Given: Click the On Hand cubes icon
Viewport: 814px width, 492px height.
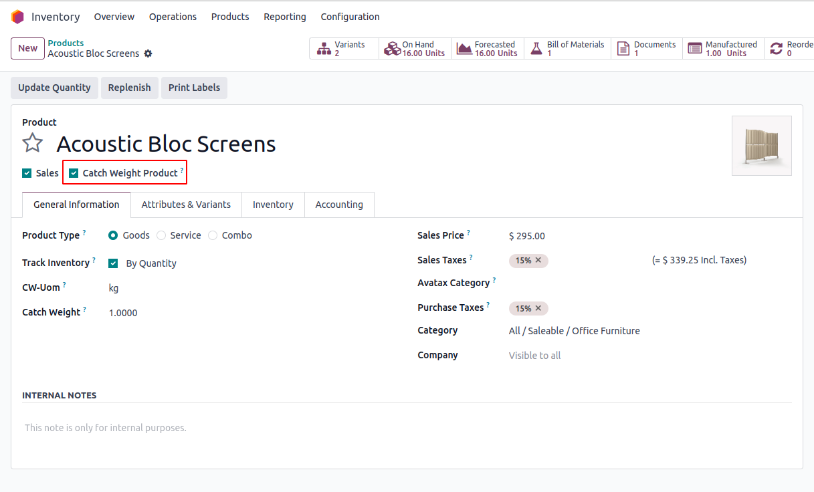Looking at the screenshot, I should [392, 49].
